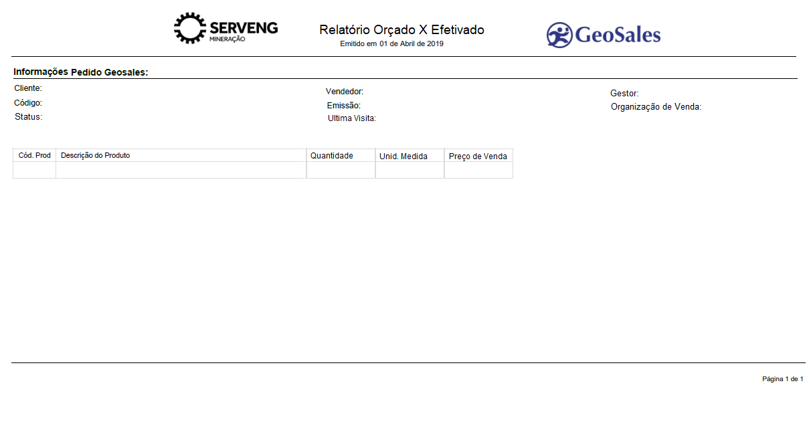Click the 'Página 1 de 1' footer text
Image resolution: width=811 pixels, height=428 pixels.
pos(783,379)
